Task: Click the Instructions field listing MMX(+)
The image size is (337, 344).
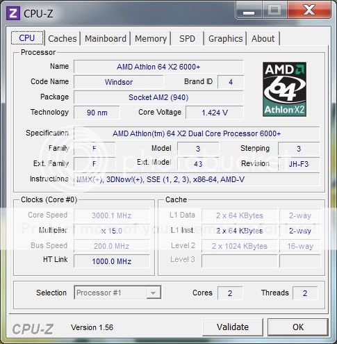Action: [197, 179]
